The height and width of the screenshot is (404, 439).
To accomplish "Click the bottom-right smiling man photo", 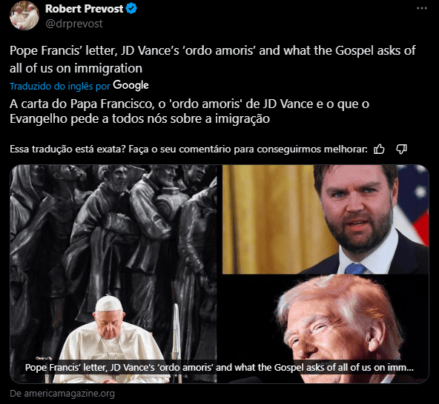I will (x=326, y=329).
